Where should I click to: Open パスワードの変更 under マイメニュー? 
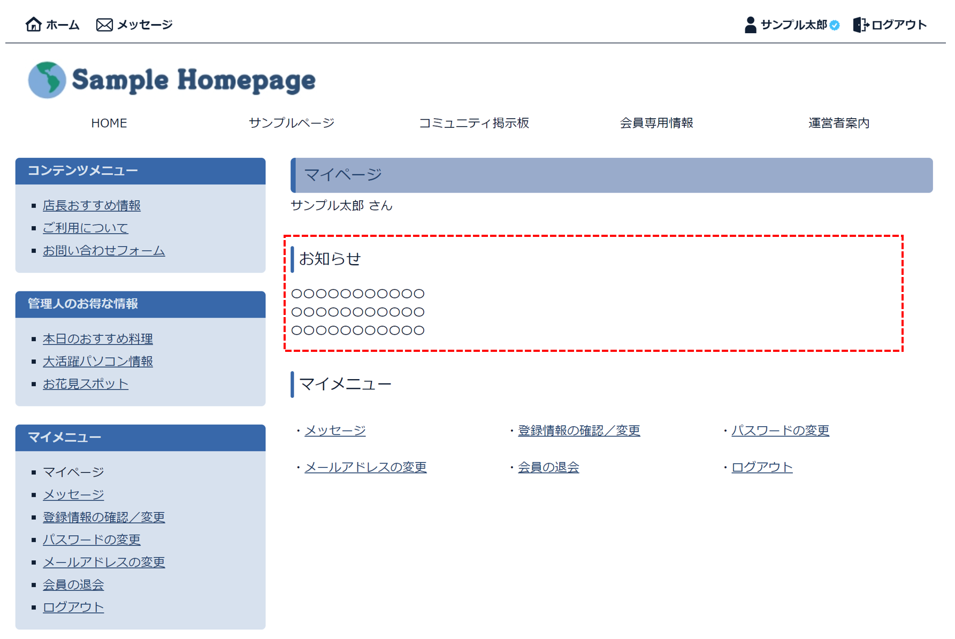click(x=91, y=540)
